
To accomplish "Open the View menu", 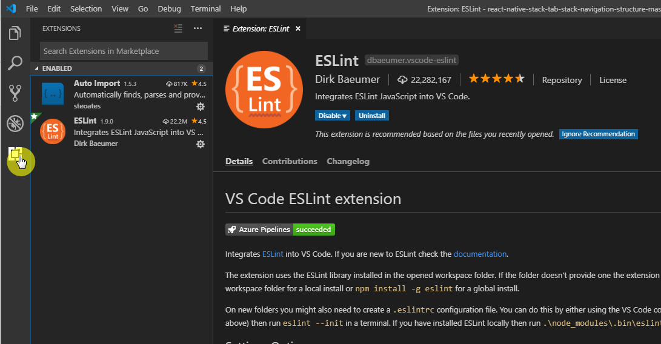I will [x=120, y=8].
